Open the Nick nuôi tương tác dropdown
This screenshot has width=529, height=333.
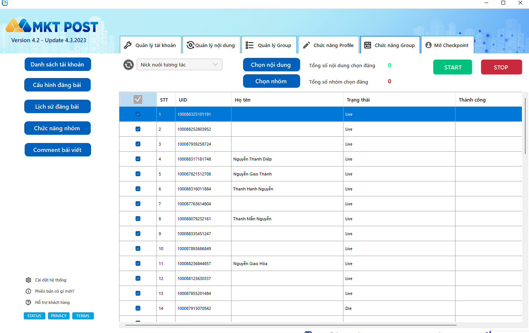(180, 65)
